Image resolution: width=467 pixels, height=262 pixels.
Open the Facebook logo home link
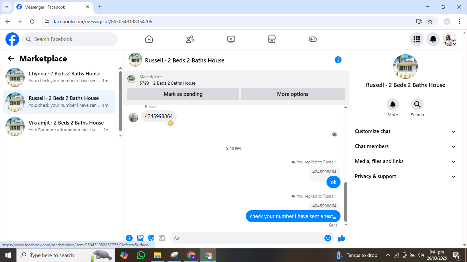coord(12,39)
